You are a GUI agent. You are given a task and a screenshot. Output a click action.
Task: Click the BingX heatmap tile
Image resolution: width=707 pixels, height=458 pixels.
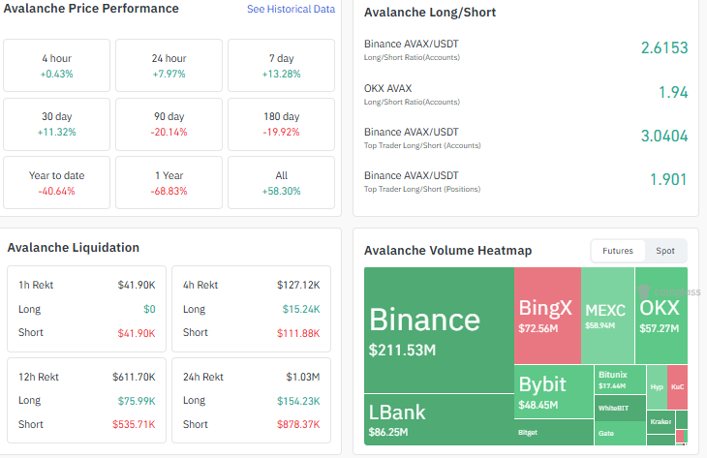pos(547,315)
